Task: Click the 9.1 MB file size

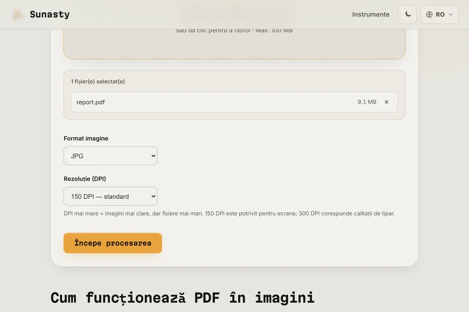Action: 367,102
